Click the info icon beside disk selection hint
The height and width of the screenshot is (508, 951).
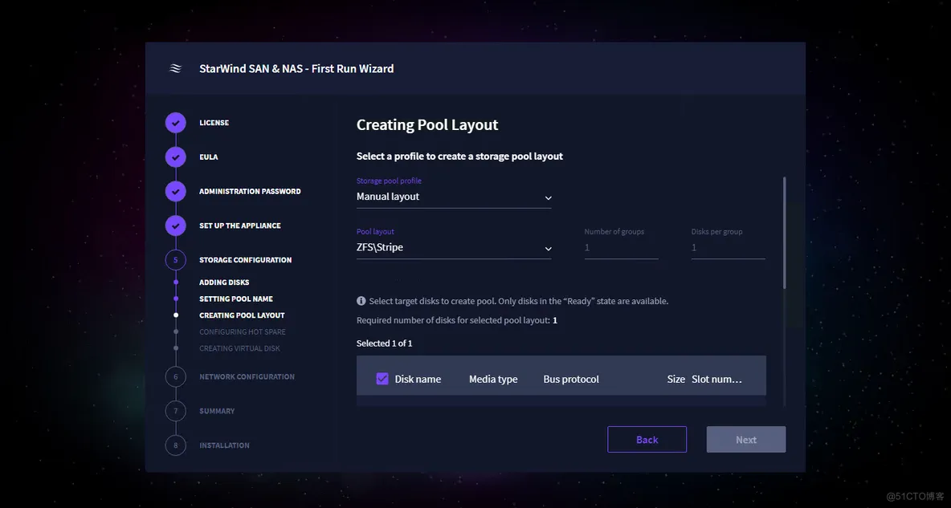361,301
